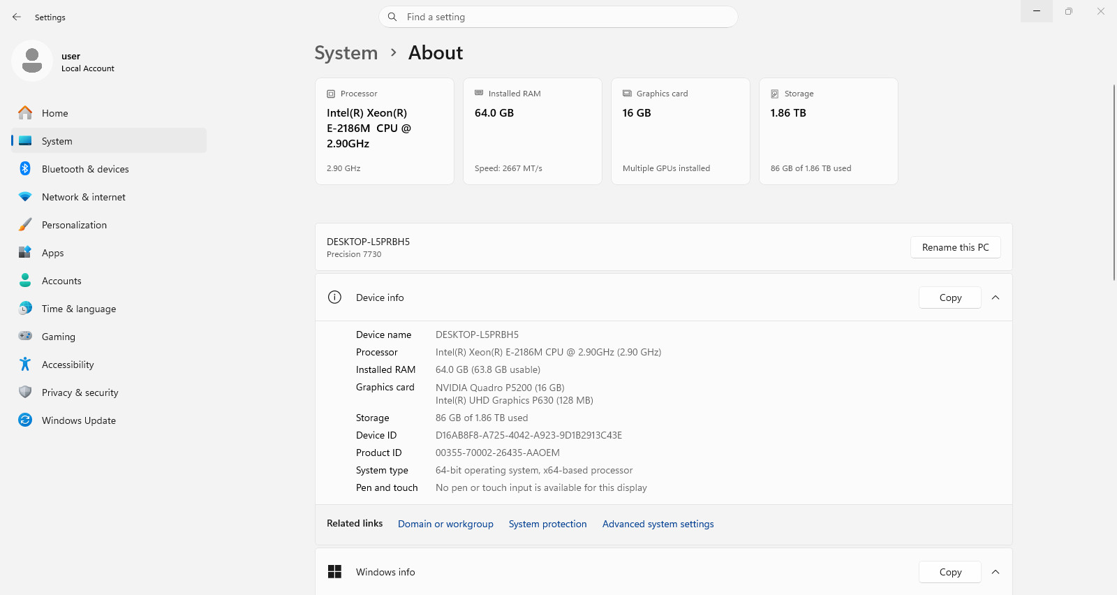Select the Storage summary card
Screen dimensions: 1117x595
pos(829,131)
